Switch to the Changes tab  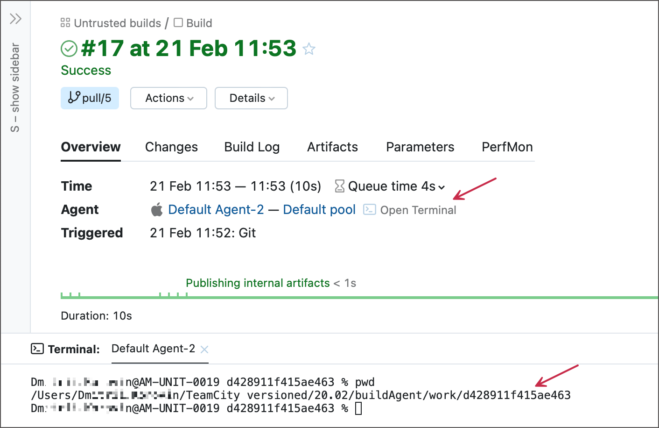(x=171, y=147)
